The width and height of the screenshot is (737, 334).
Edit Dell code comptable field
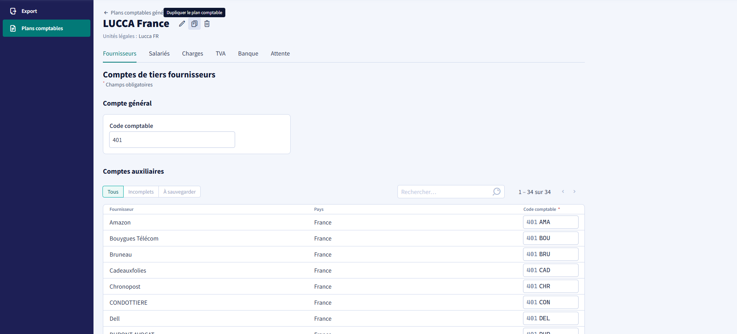point(551,318)
